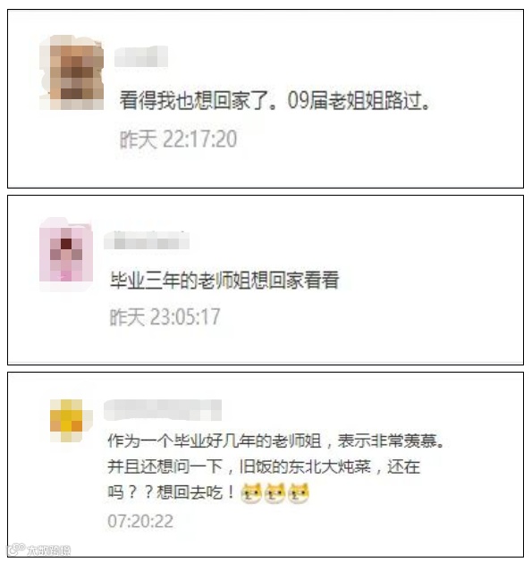The height and width of the screenshot is (562, 532).
Task: Click the last doge emoji after 想回去吃
Action: click(298, 493)
